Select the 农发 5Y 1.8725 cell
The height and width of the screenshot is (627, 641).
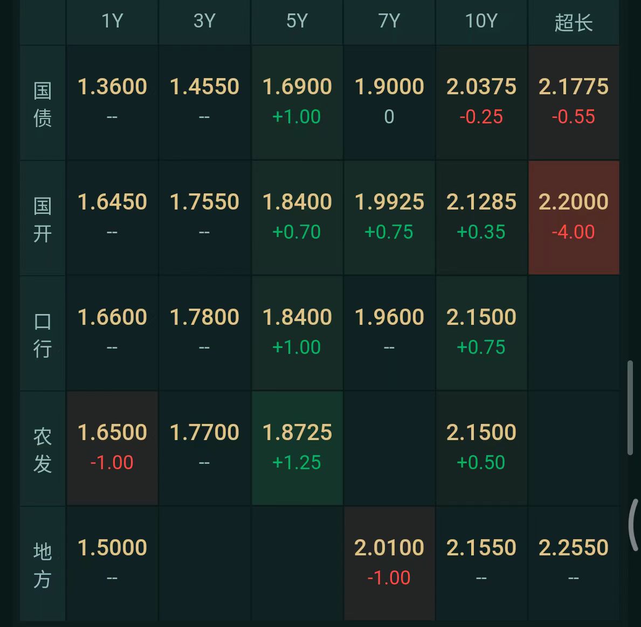coord(297,448)
